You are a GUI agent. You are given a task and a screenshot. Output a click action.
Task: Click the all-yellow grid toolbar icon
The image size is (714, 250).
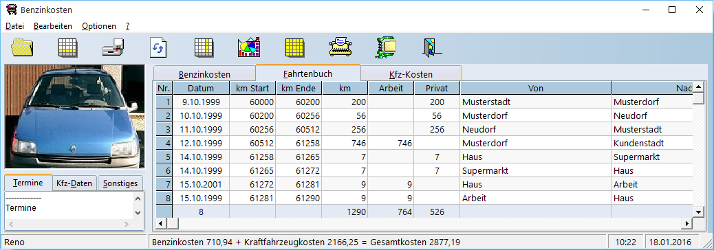(294, 47)
